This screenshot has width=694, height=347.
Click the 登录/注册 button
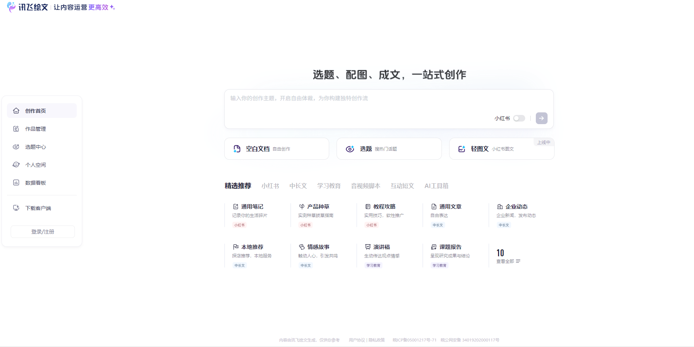pos(43,231)
